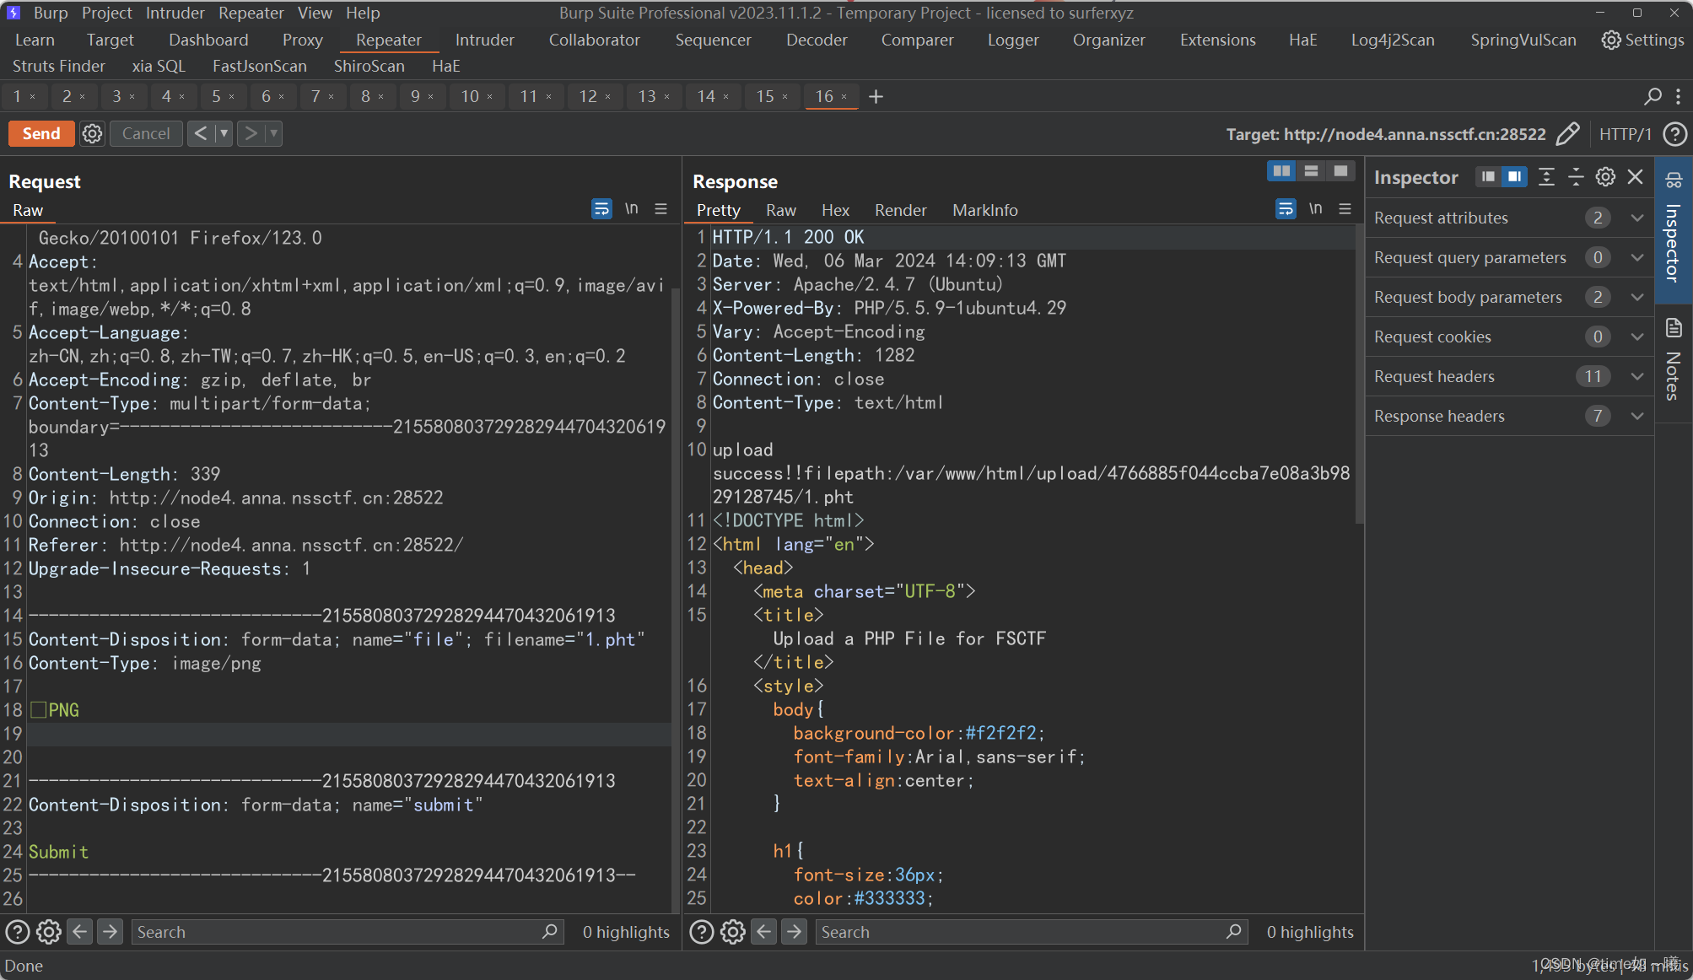Close the Inspector panel
Viewport: 1693px width, 980px height.
[x=1635, y=176]
